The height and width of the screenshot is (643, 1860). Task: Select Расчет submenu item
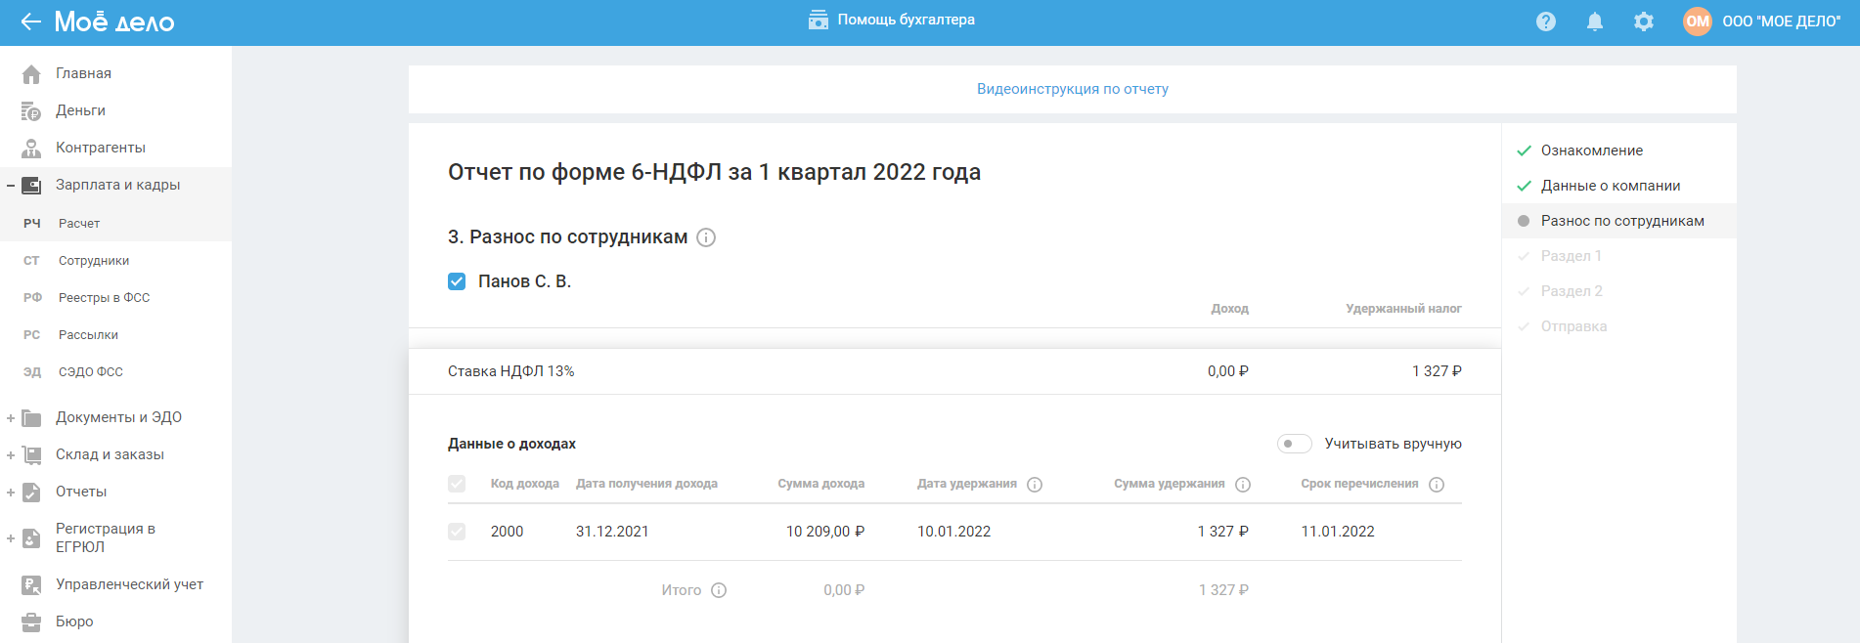point(79,224)
